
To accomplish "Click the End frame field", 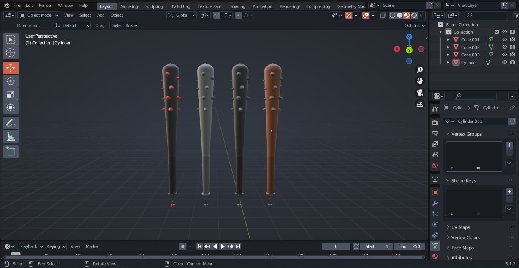I will [x=410, y=246].
